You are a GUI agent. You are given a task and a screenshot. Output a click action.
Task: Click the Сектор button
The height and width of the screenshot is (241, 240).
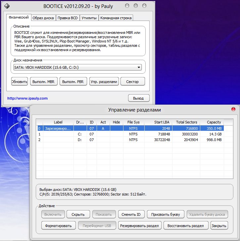[x=132, y=81]
